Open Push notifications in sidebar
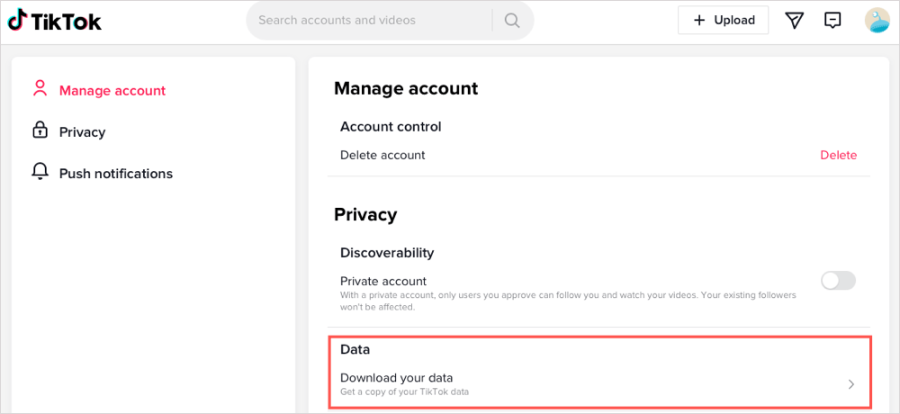Image resolution: width=900 pixels, height=414 pixels. pyautogui.click(x=115, y=174)
